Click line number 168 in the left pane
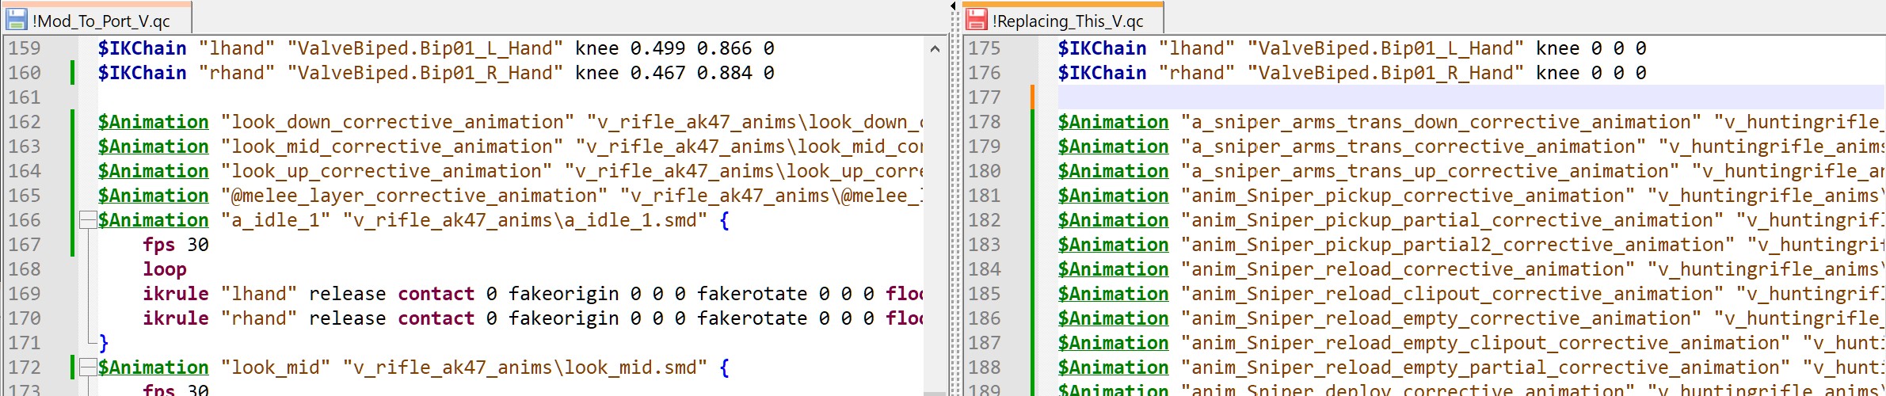The height and width of the screenshot is (396, 1886). 25,269
